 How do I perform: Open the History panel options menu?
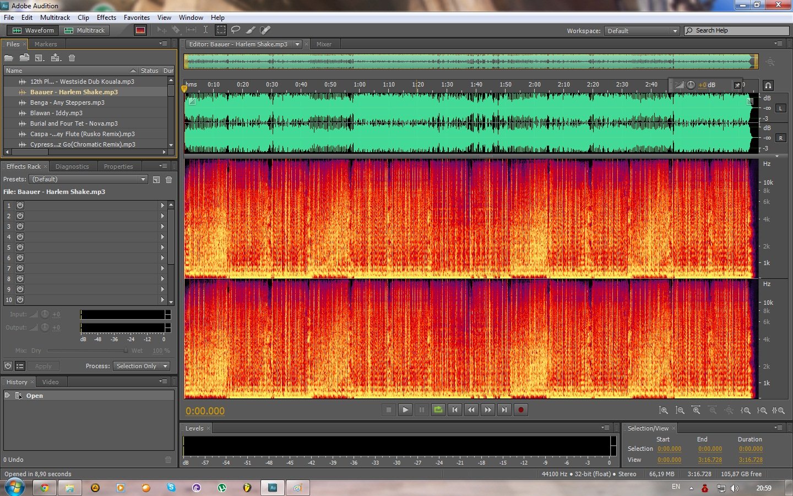click(x=163, y=381)
